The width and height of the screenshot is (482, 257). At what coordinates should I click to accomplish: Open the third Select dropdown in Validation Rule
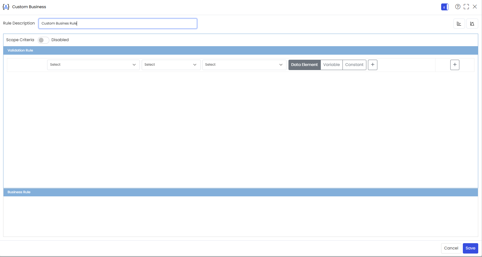244,65
